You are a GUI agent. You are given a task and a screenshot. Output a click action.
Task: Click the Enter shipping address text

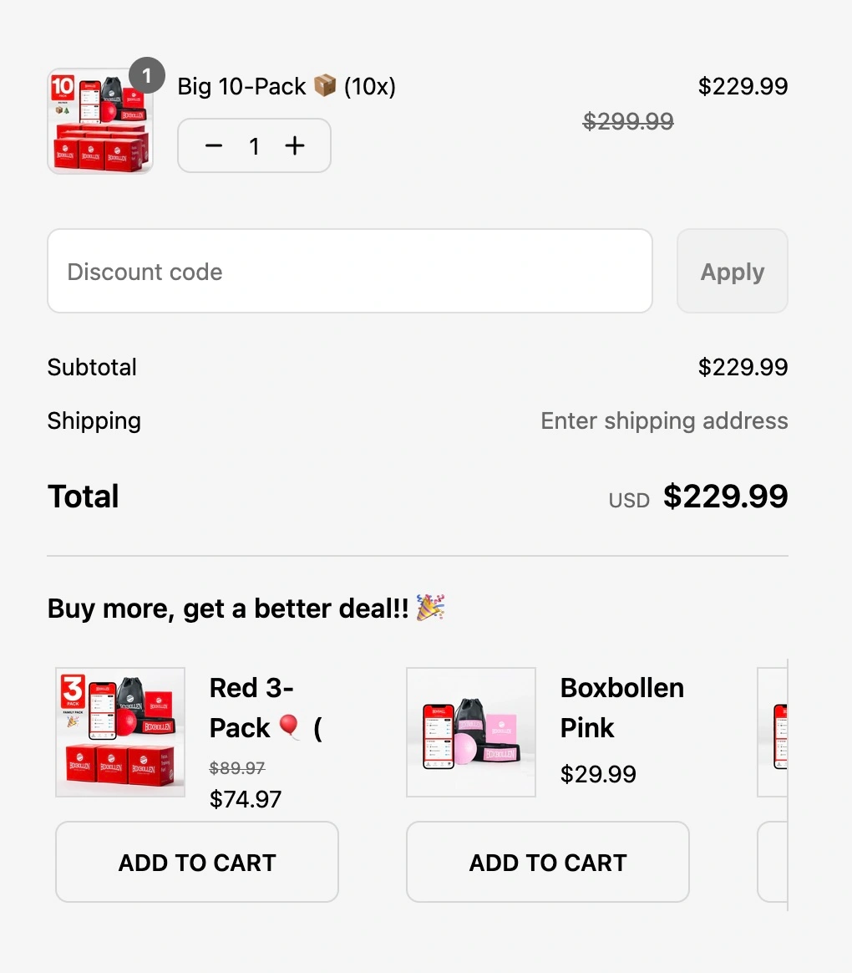point(664,420)
